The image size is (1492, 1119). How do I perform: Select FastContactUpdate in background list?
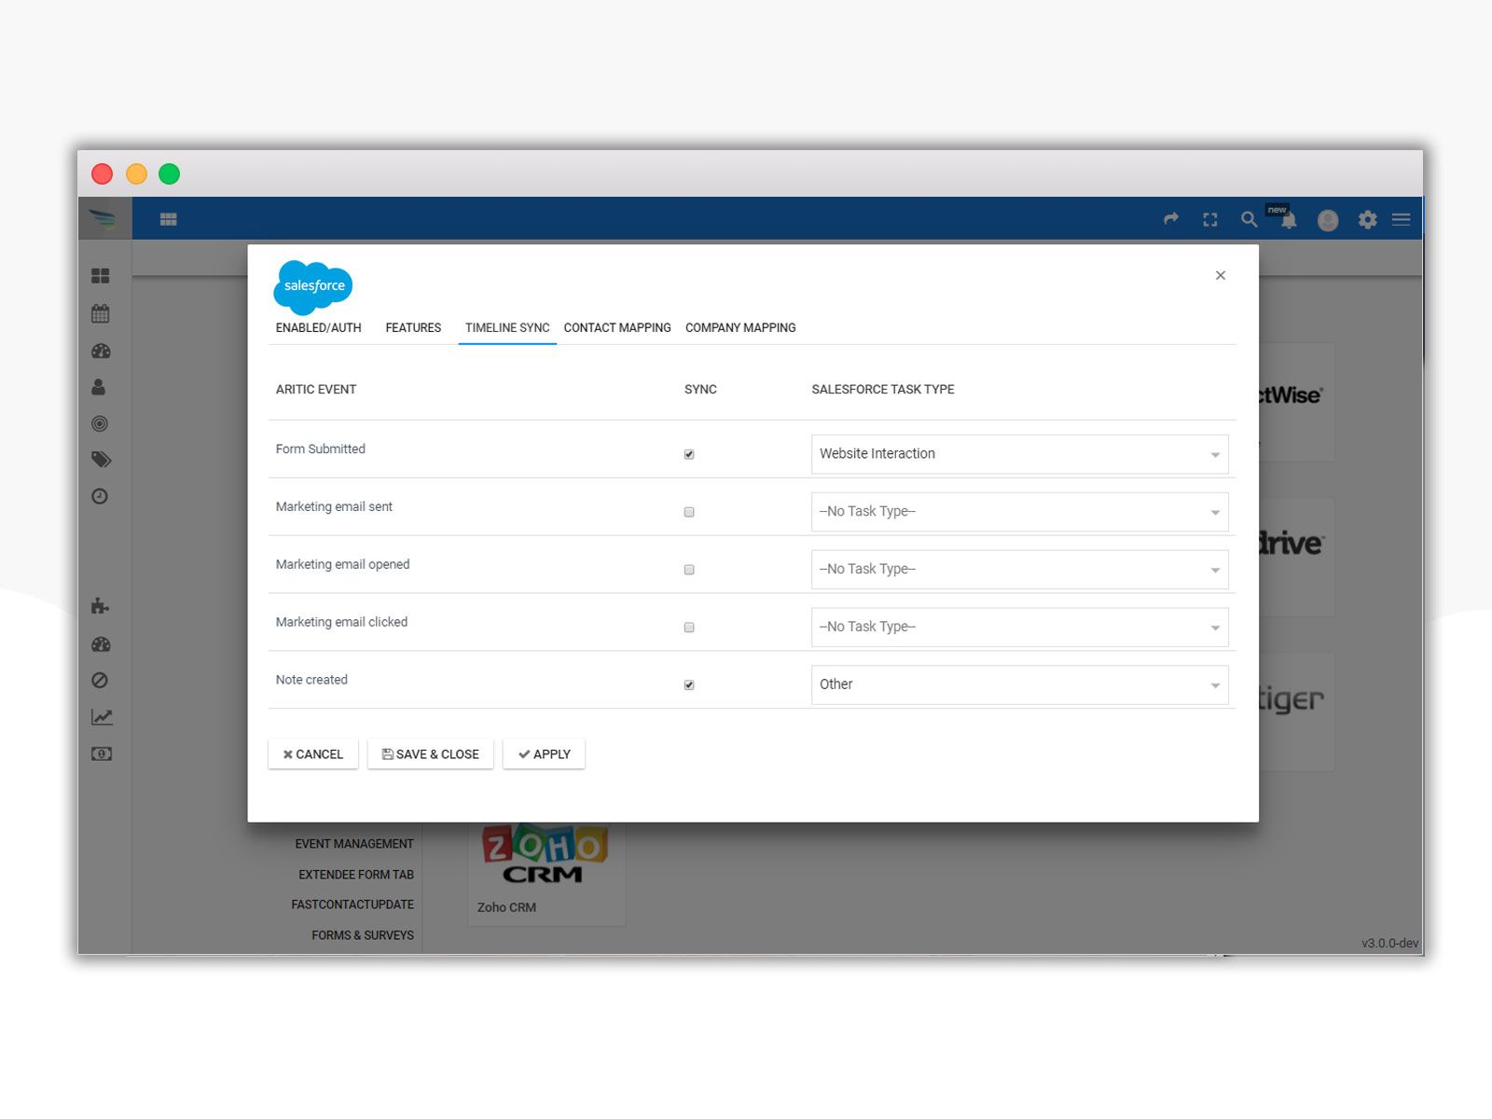pos(352,905)
